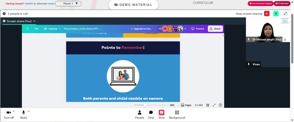294x122 pixels.
Task: Enter Canva fullscreen mode icon
Action: 214,105
